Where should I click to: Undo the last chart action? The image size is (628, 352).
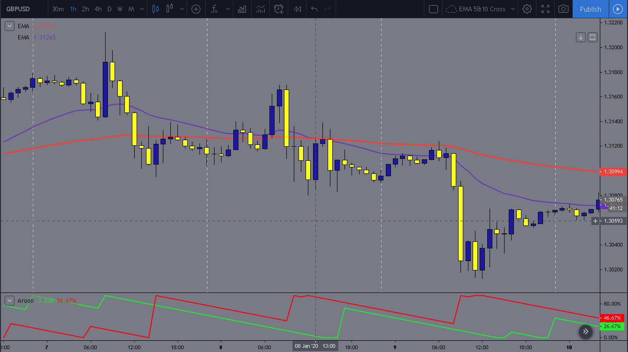[x=314, y=9]
